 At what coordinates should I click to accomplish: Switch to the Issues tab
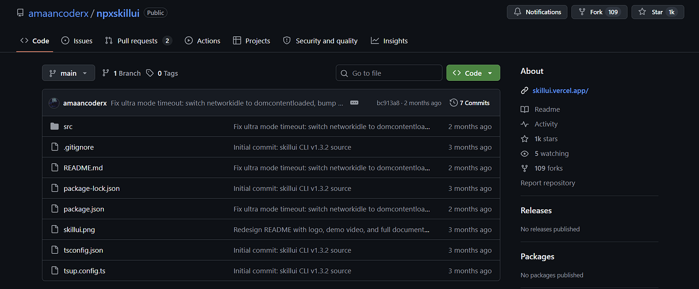[77, 41]
